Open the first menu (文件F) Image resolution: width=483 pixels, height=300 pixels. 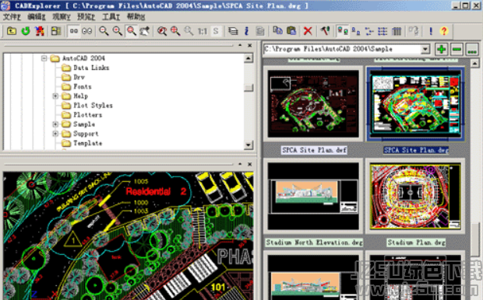12,16
